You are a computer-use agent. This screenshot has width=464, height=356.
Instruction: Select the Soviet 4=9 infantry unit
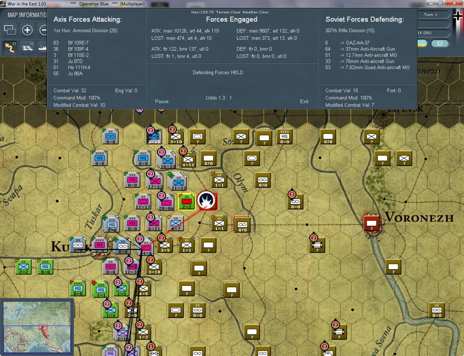143,289
